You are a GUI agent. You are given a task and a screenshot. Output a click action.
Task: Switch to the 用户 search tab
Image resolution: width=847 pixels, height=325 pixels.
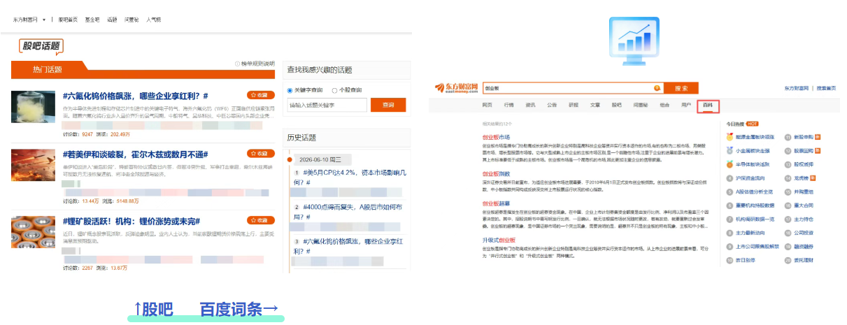[x=685, y=105]
